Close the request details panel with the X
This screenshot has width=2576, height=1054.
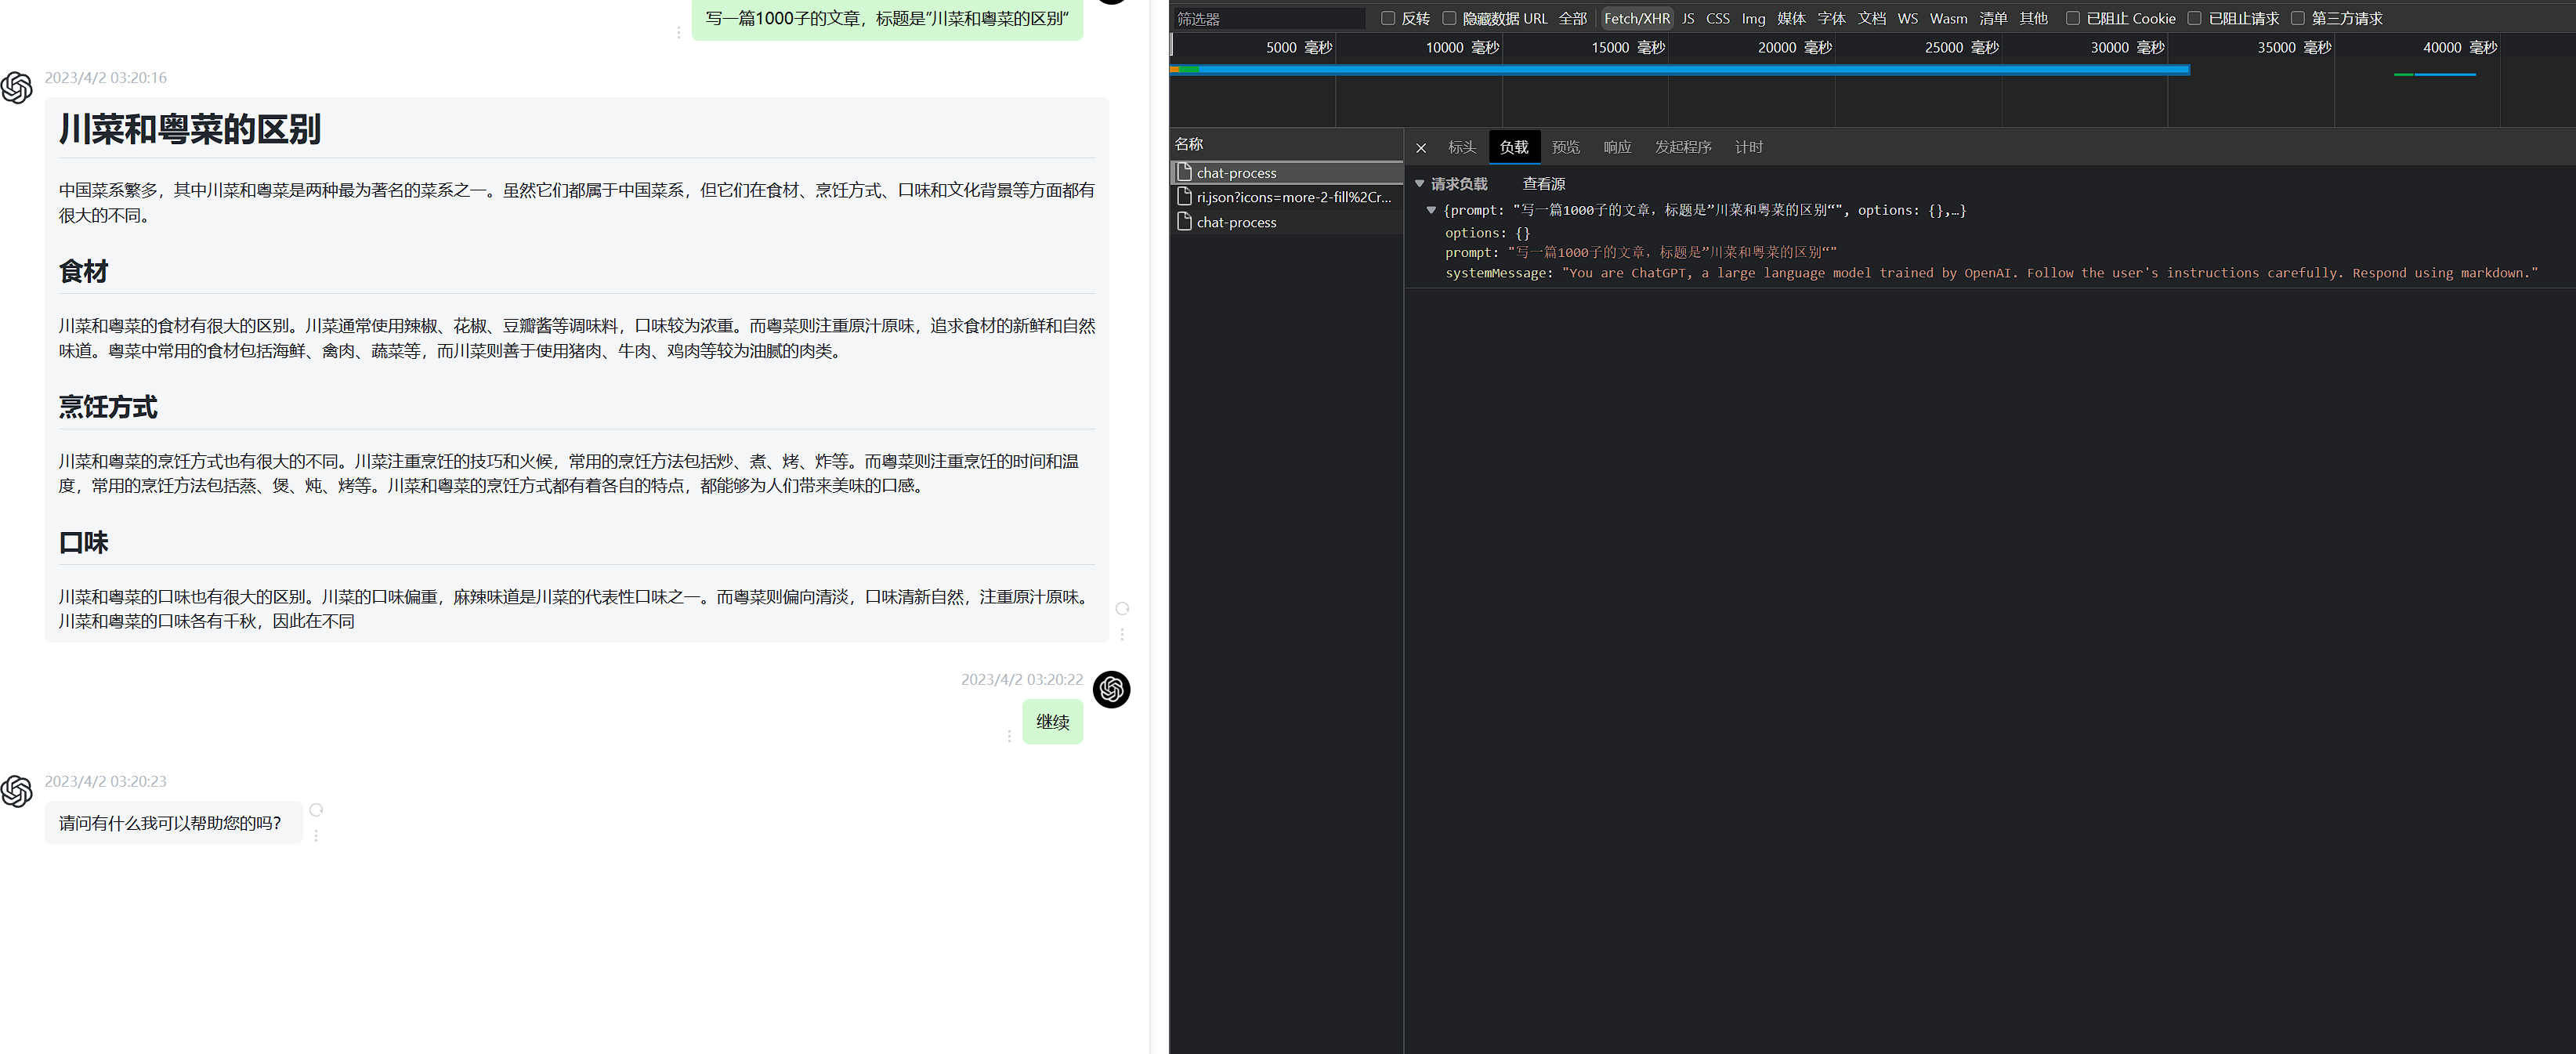(x=1421, y=147)
